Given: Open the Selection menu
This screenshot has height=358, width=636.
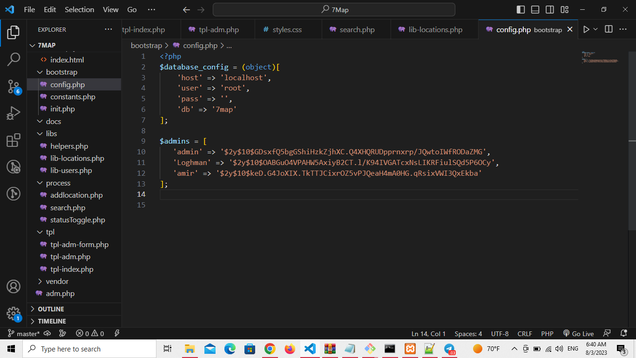Looking at the screenshot, I should point(80,9).
